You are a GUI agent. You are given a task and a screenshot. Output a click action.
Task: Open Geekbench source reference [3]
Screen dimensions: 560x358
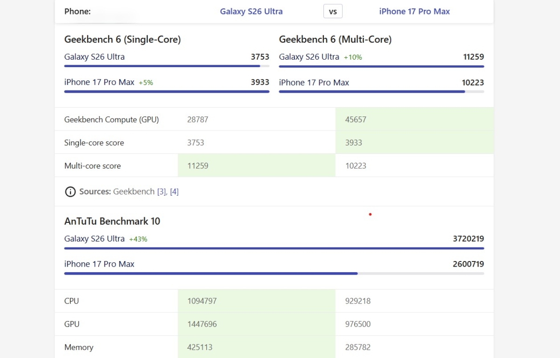coord(161,192)
